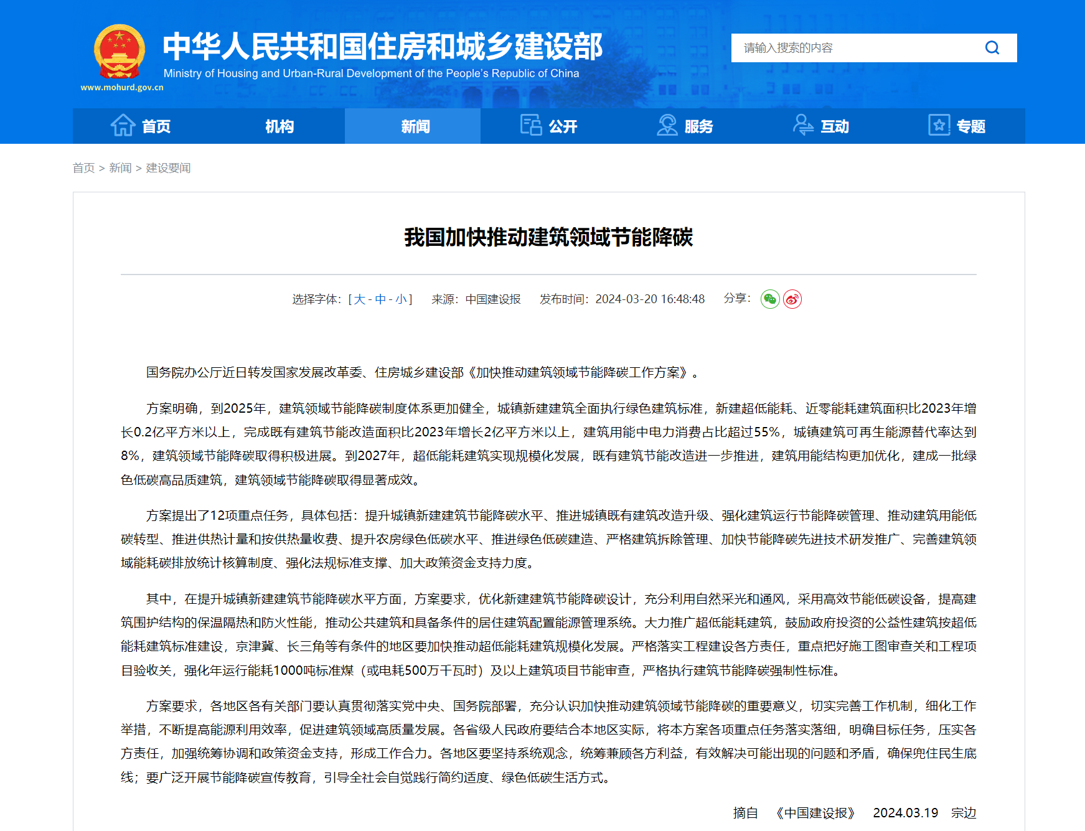1085x831 pixels.
Task: Go to 建设要闻 in breadcrumb
Action: pyautogui.click(x=168, y=168)
